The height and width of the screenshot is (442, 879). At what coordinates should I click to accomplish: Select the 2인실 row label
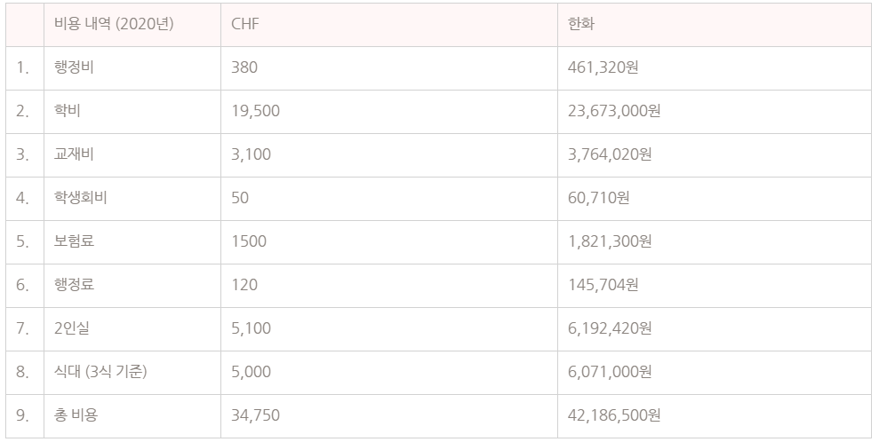72,328
